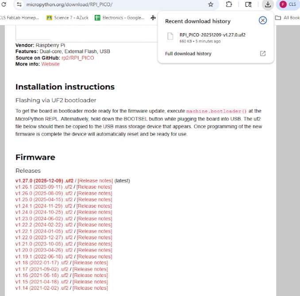Open Release notes for v1.26.1
Screen dimensions: 300x296
point(94,187)
